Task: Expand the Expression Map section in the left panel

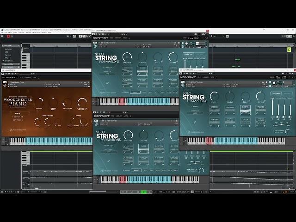Action: click(11, 64)
